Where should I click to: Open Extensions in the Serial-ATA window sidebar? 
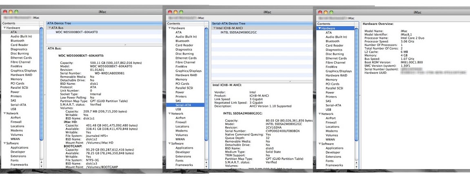[183, 156]
